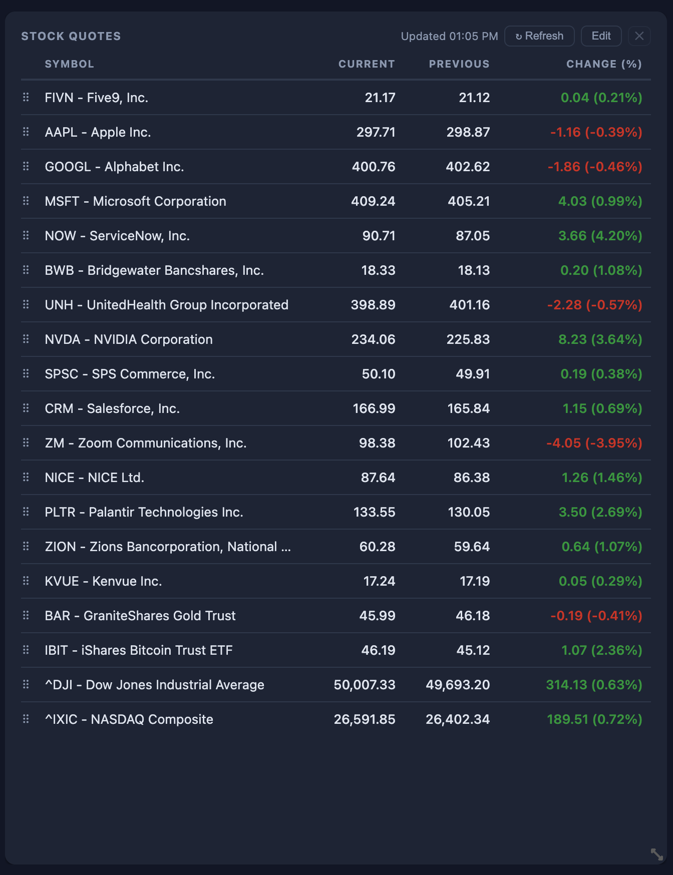Viewport: 673px width, 875px height.
Task: Click the Updated 01:05 PM timestamp
Action: click(449, 37)
